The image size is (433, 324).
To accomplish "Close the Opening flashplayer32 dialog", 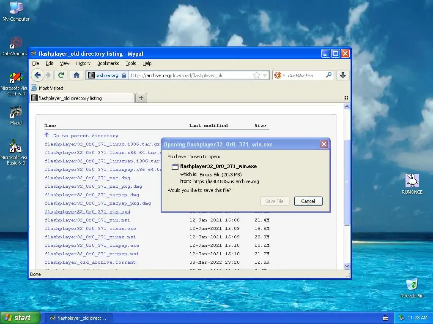I will tap(324, 144).
